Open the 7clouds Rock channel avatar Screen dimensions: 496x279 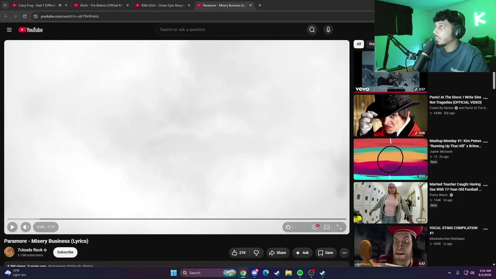click(x=9, y=252)
